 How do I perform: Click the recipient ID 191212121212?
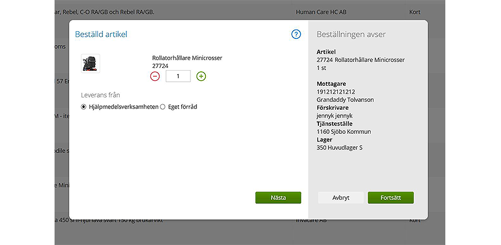336,92
